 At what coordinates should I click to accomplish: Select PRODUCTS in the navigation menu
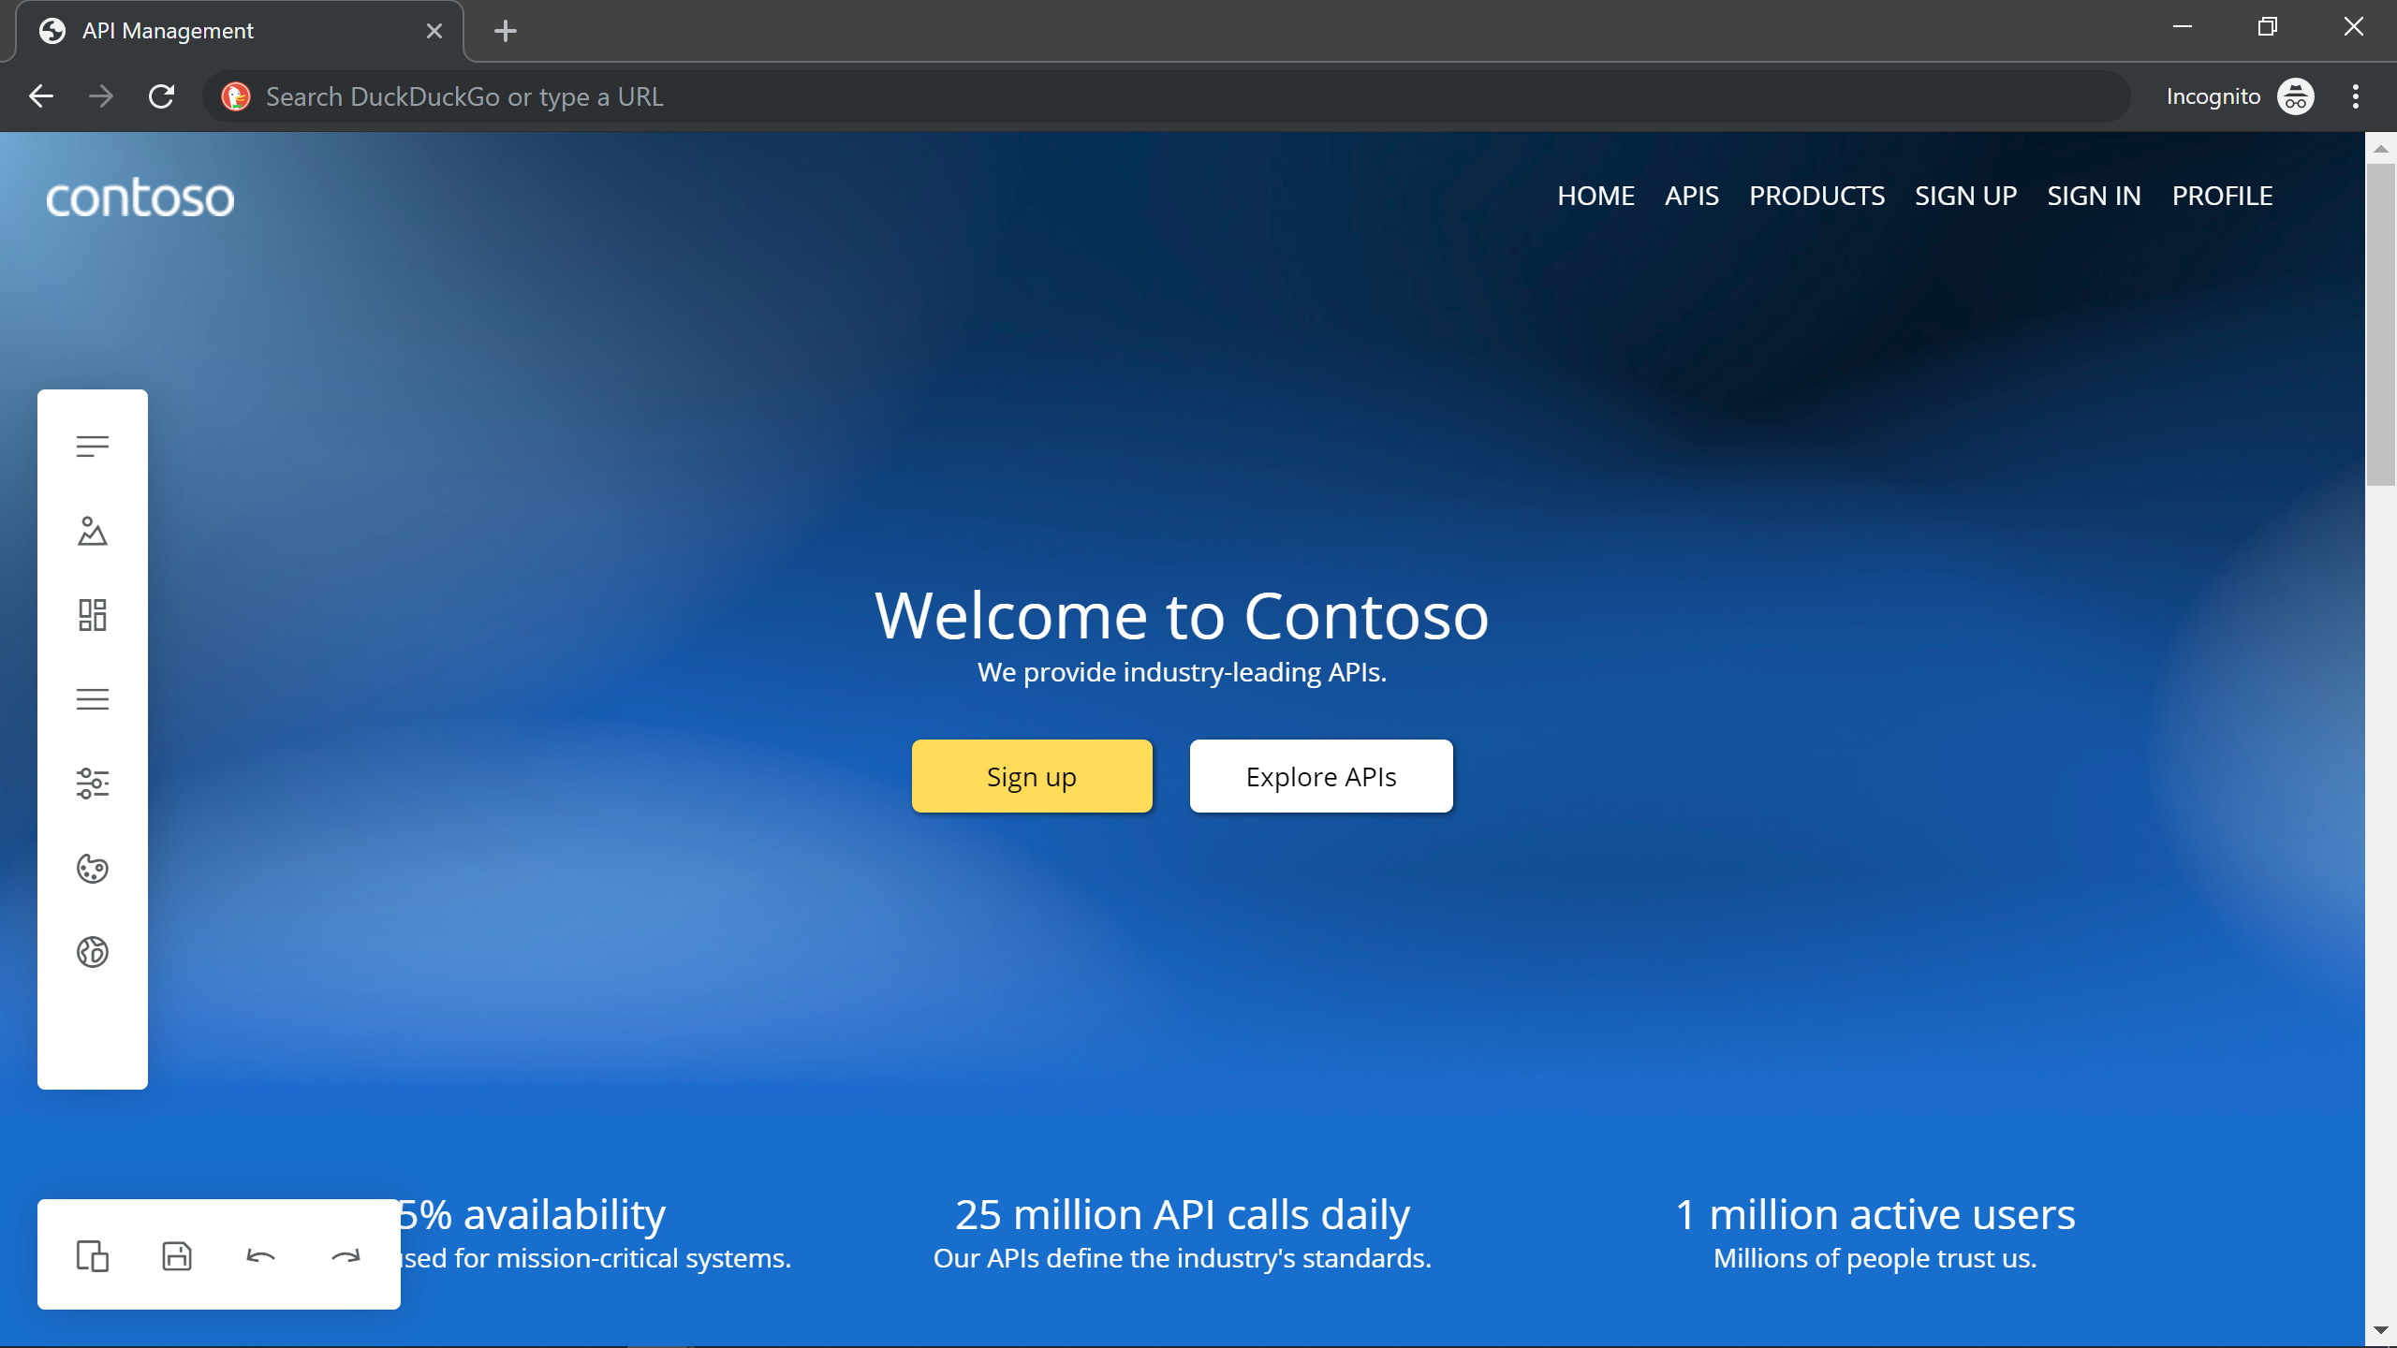point(1816,196)
